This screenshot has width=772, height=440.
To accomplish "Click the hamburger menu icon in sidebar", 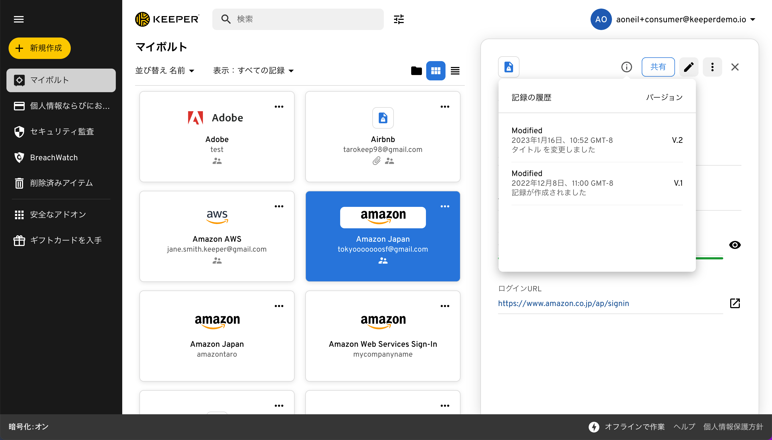I will (19, 19).
